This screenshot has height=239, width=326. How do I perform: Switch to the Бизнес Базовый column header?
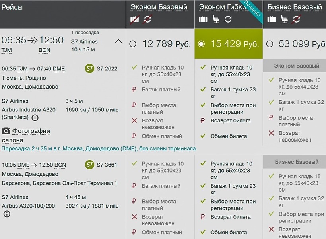click(295, 7)
